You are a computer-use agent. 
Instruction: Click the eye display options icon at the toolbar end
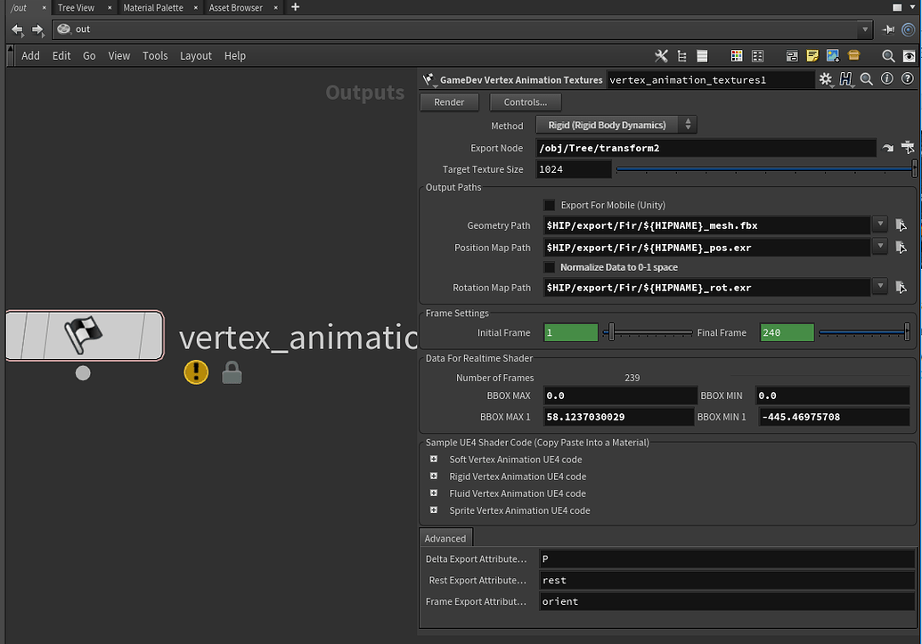tap(909, 56)
